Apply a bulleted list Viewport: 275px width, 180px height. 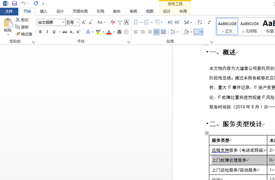(136, 22)
